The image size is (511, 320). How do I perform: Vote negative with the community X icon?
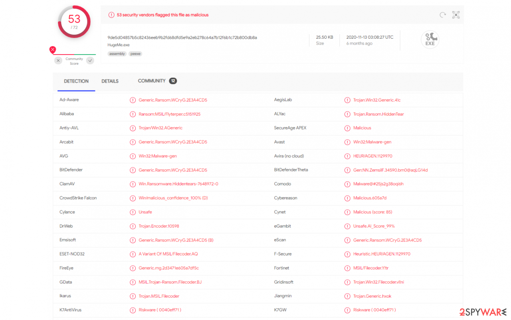[58, 61]
